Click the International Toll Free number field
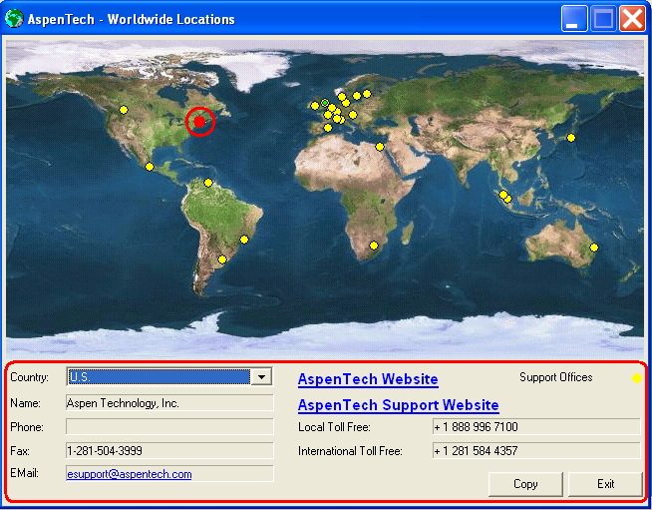 [x=536, y=450]
